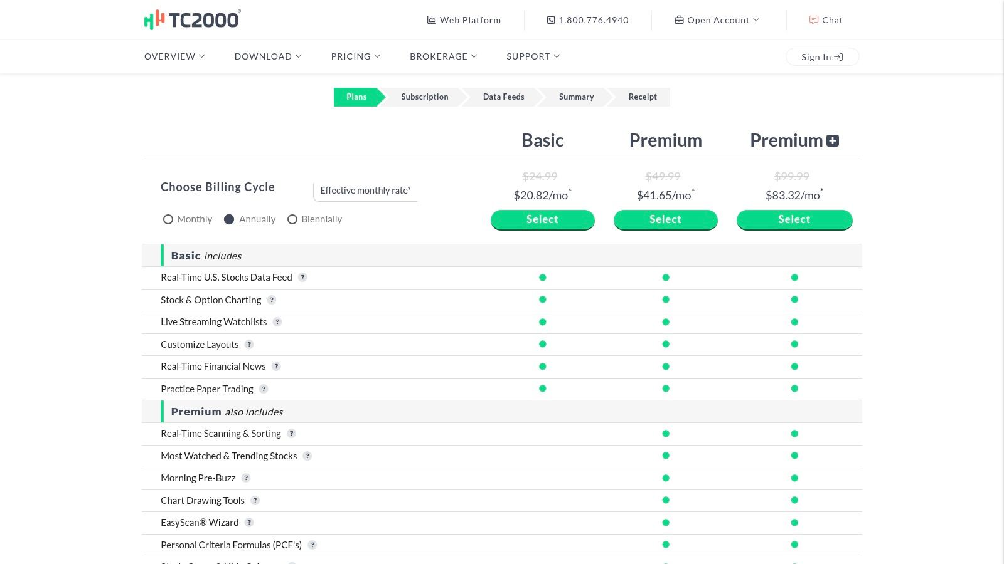Image resolution: width=1004 pixels, height=564 pixels.
Task: Click the Premium also includes section header
Action: (502, 412)
